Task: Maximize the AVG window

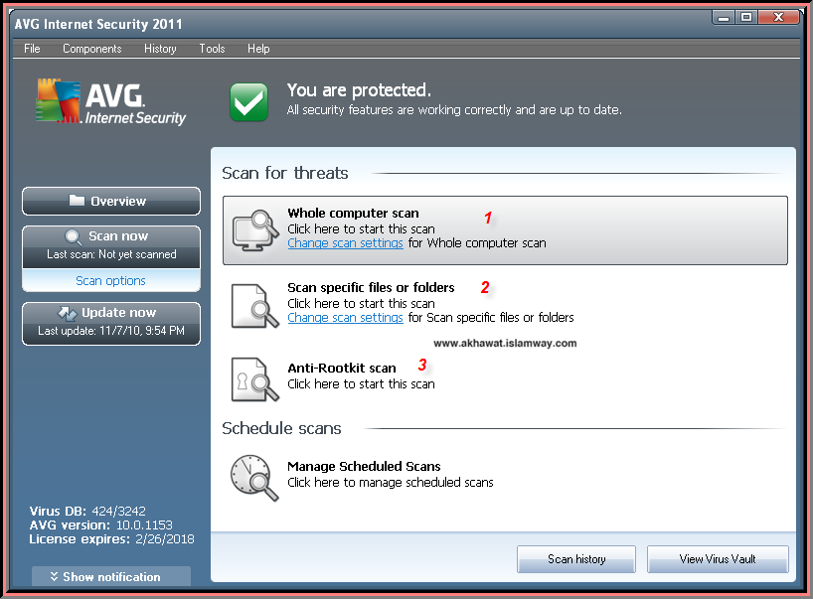Action: 746,18
